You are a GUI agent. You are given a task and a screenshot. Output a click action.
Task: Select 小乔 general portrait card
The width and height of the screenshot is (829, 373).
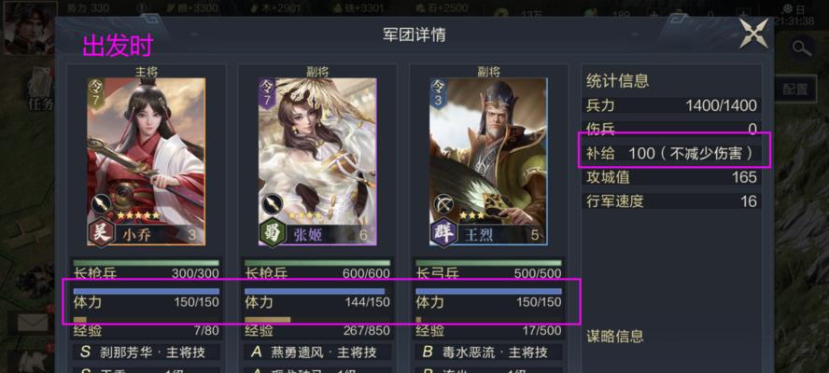(x=147, y=161)
